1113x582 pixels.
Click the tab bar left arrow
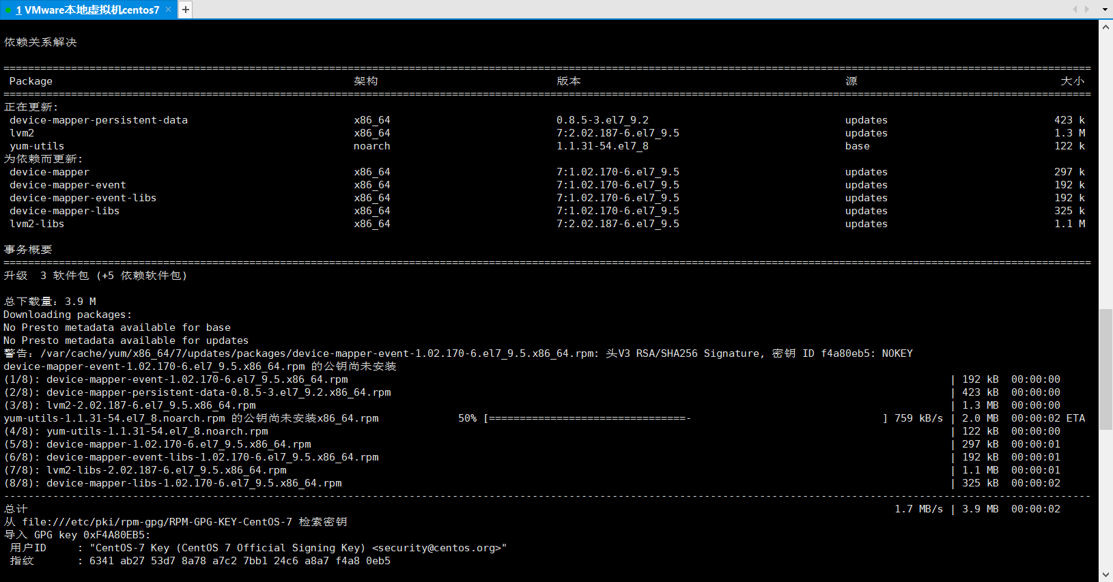tap(1075, 10)
